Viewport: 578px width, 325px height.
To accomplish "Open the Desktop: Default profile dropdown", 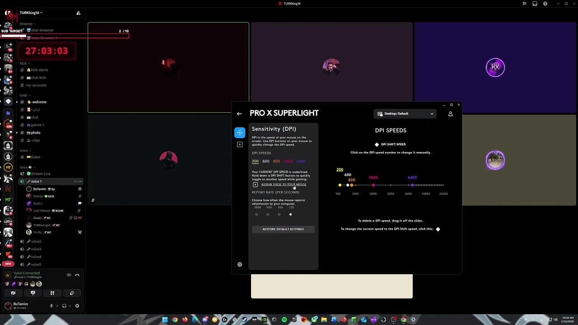I will [x=405, y=114].
